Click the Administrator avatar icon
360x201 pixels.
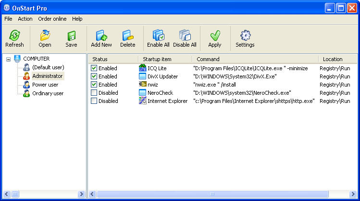tap(26, 76)
